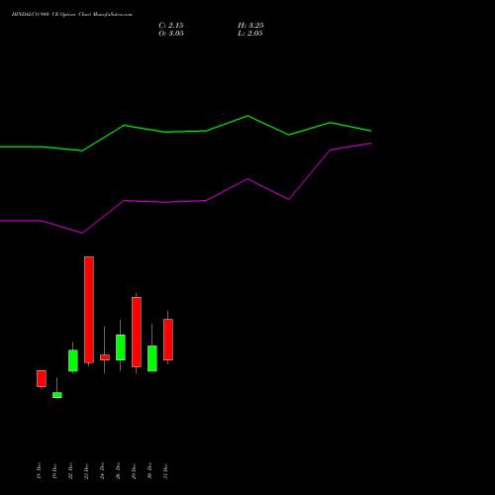
Task: Select the last red candlestick on 31 Dec
Action: (x=168, y=340)
